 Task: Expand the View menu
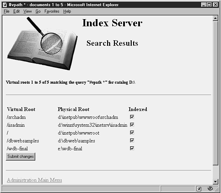(27, 11)
